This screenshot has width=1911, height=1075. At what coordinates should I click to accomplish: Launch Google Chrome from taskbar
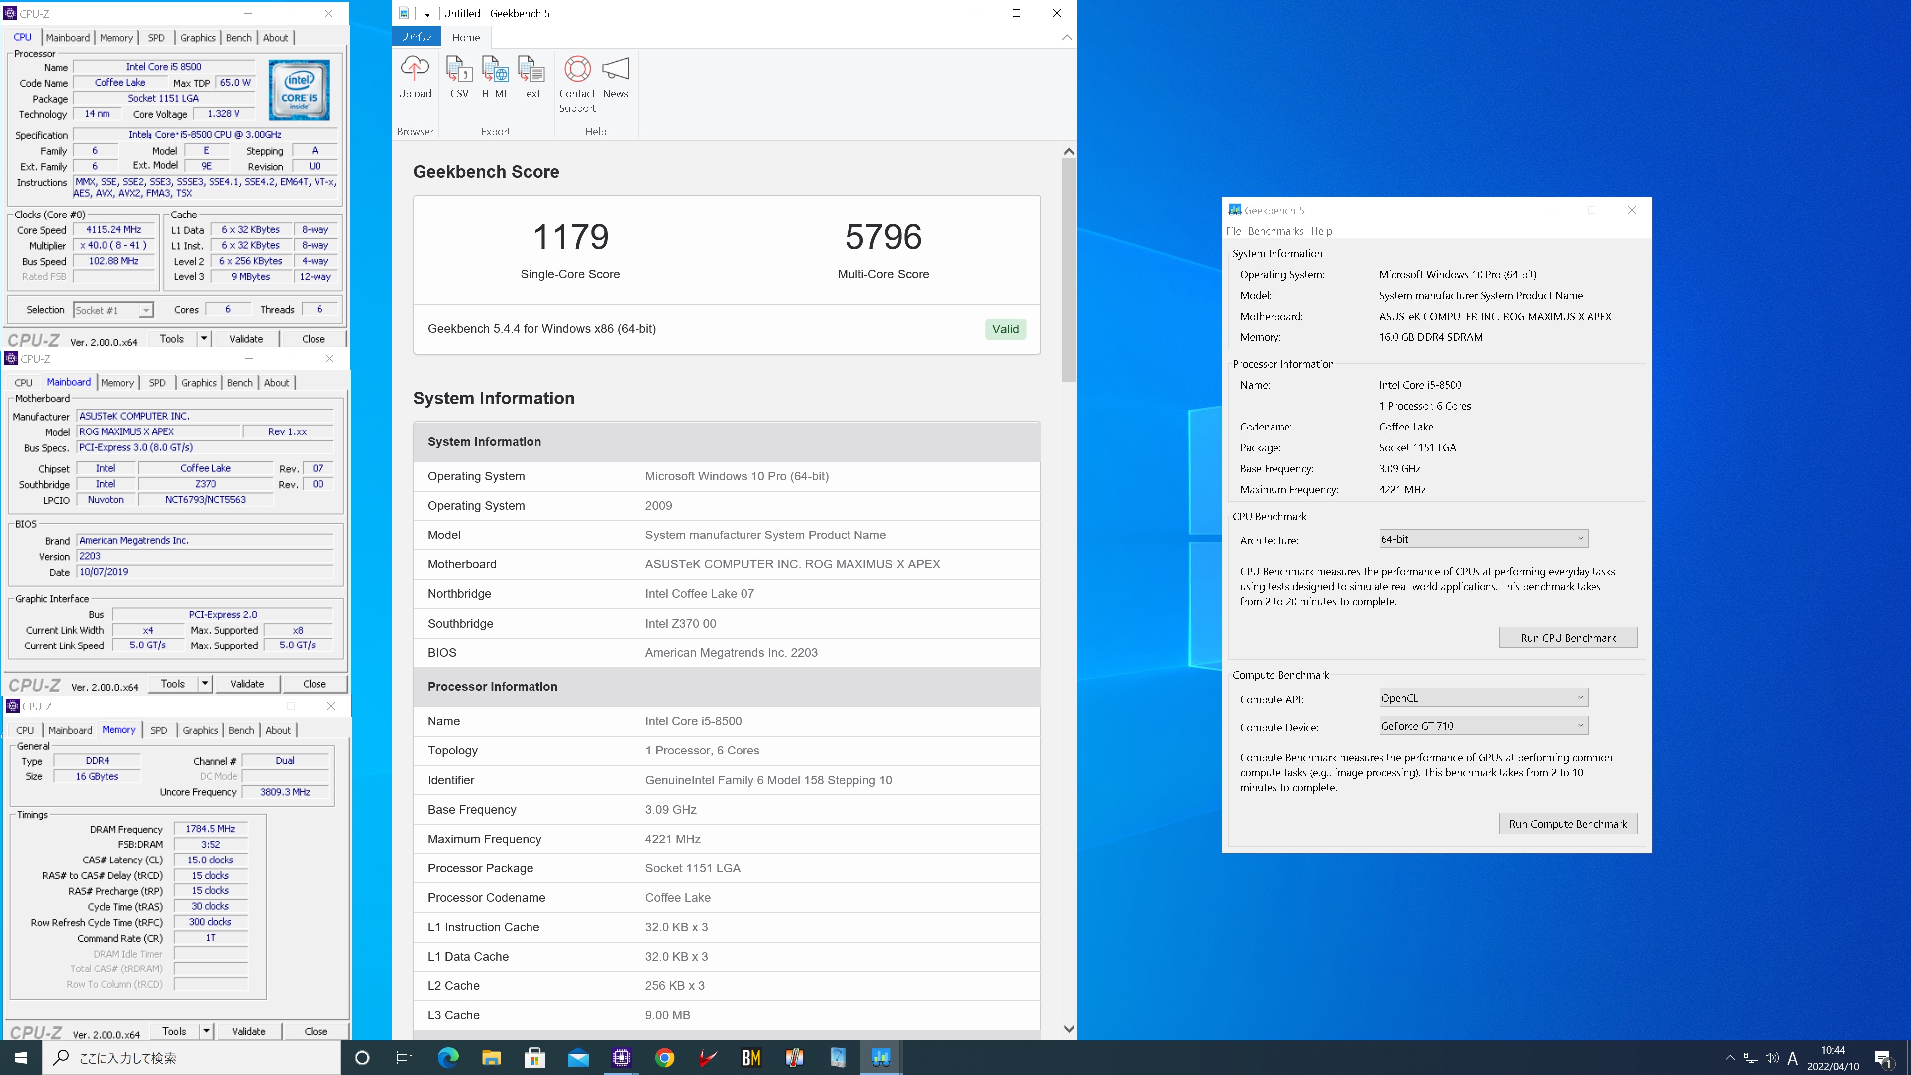click(665, 1057)
